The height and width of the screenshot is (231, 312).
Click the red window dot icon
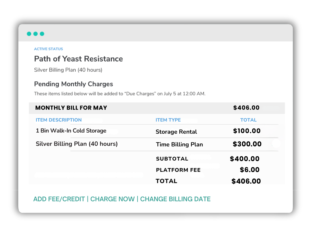[x=29, y=34]
